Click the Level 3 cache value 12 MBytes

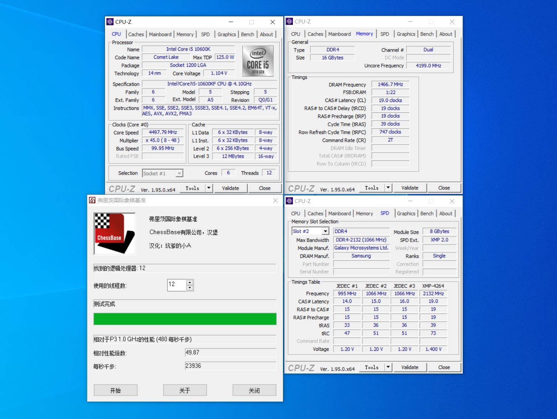[233, 156]
